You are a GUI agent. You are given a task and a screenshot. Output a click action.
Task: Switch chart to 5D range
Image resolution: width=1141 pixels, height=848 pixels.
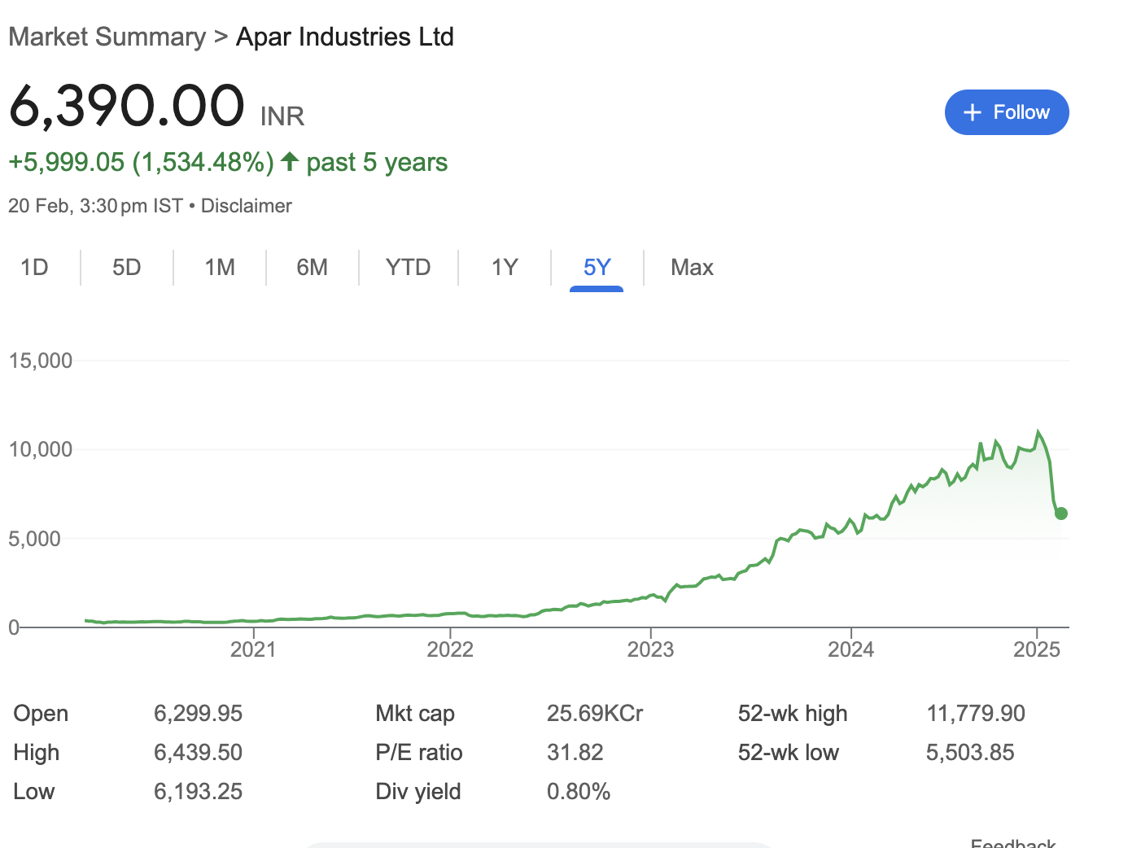pyautogui.click(x=126, y=268)
